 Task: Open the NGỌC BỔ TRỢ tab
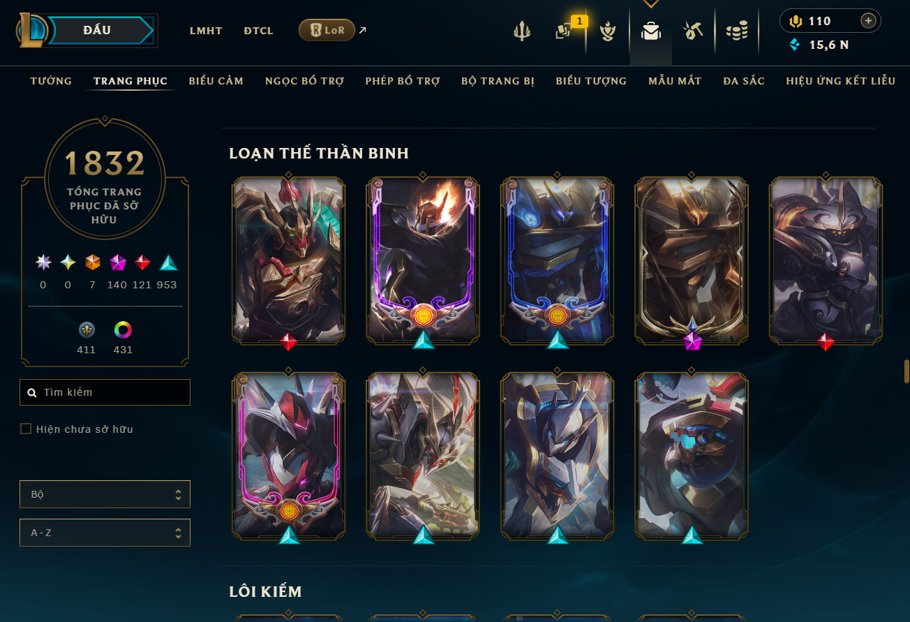click(304, 81)
